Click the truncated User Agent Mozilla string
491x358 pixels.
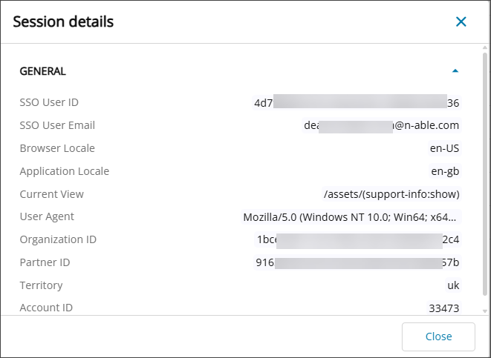(351, 217)
